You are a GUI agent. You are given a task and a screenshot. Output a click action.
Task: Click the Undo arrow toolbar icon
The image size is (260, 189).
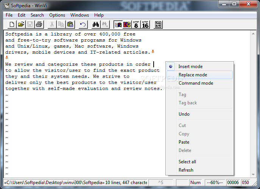point(83,25)
